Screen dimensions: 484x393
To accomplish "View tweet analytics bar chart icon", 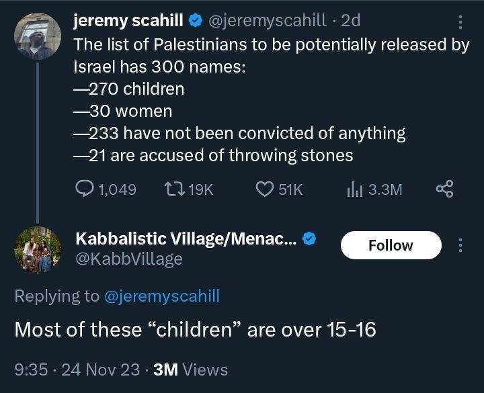I will pos(355,190).
